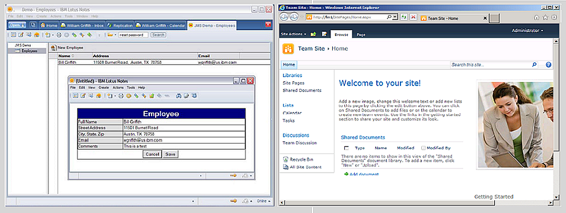Select the Page ribbon tab in SharePoint

click(x=361, y=35)
